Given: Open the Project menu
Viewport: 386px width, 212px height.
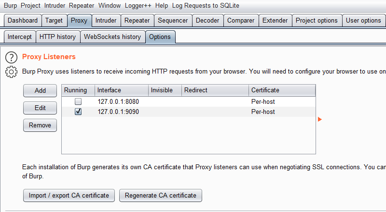Looking at the screenshot, I should [30, 5].
